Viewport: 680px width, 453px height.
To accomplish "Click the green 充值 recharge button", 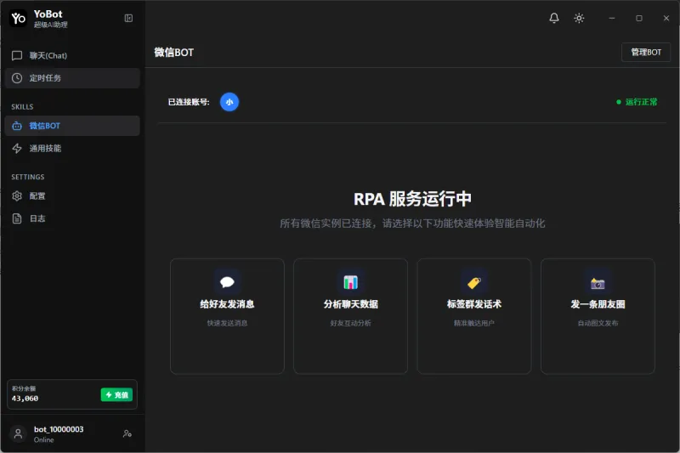I will pyautogui.click(x=116, y=395).
